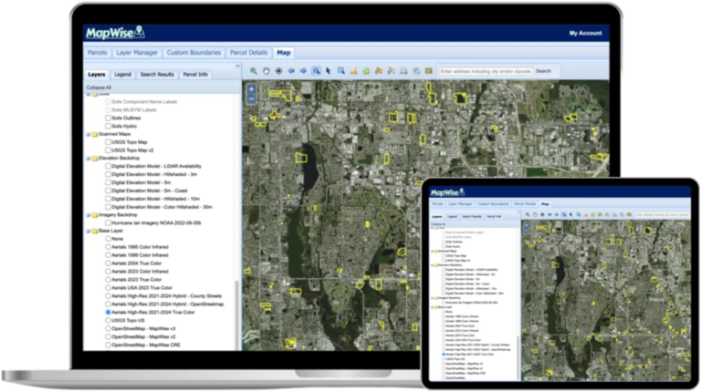This screenshot has width=701, height=392.
Task: Click the address search input field
Action: (x=486, y=71)
